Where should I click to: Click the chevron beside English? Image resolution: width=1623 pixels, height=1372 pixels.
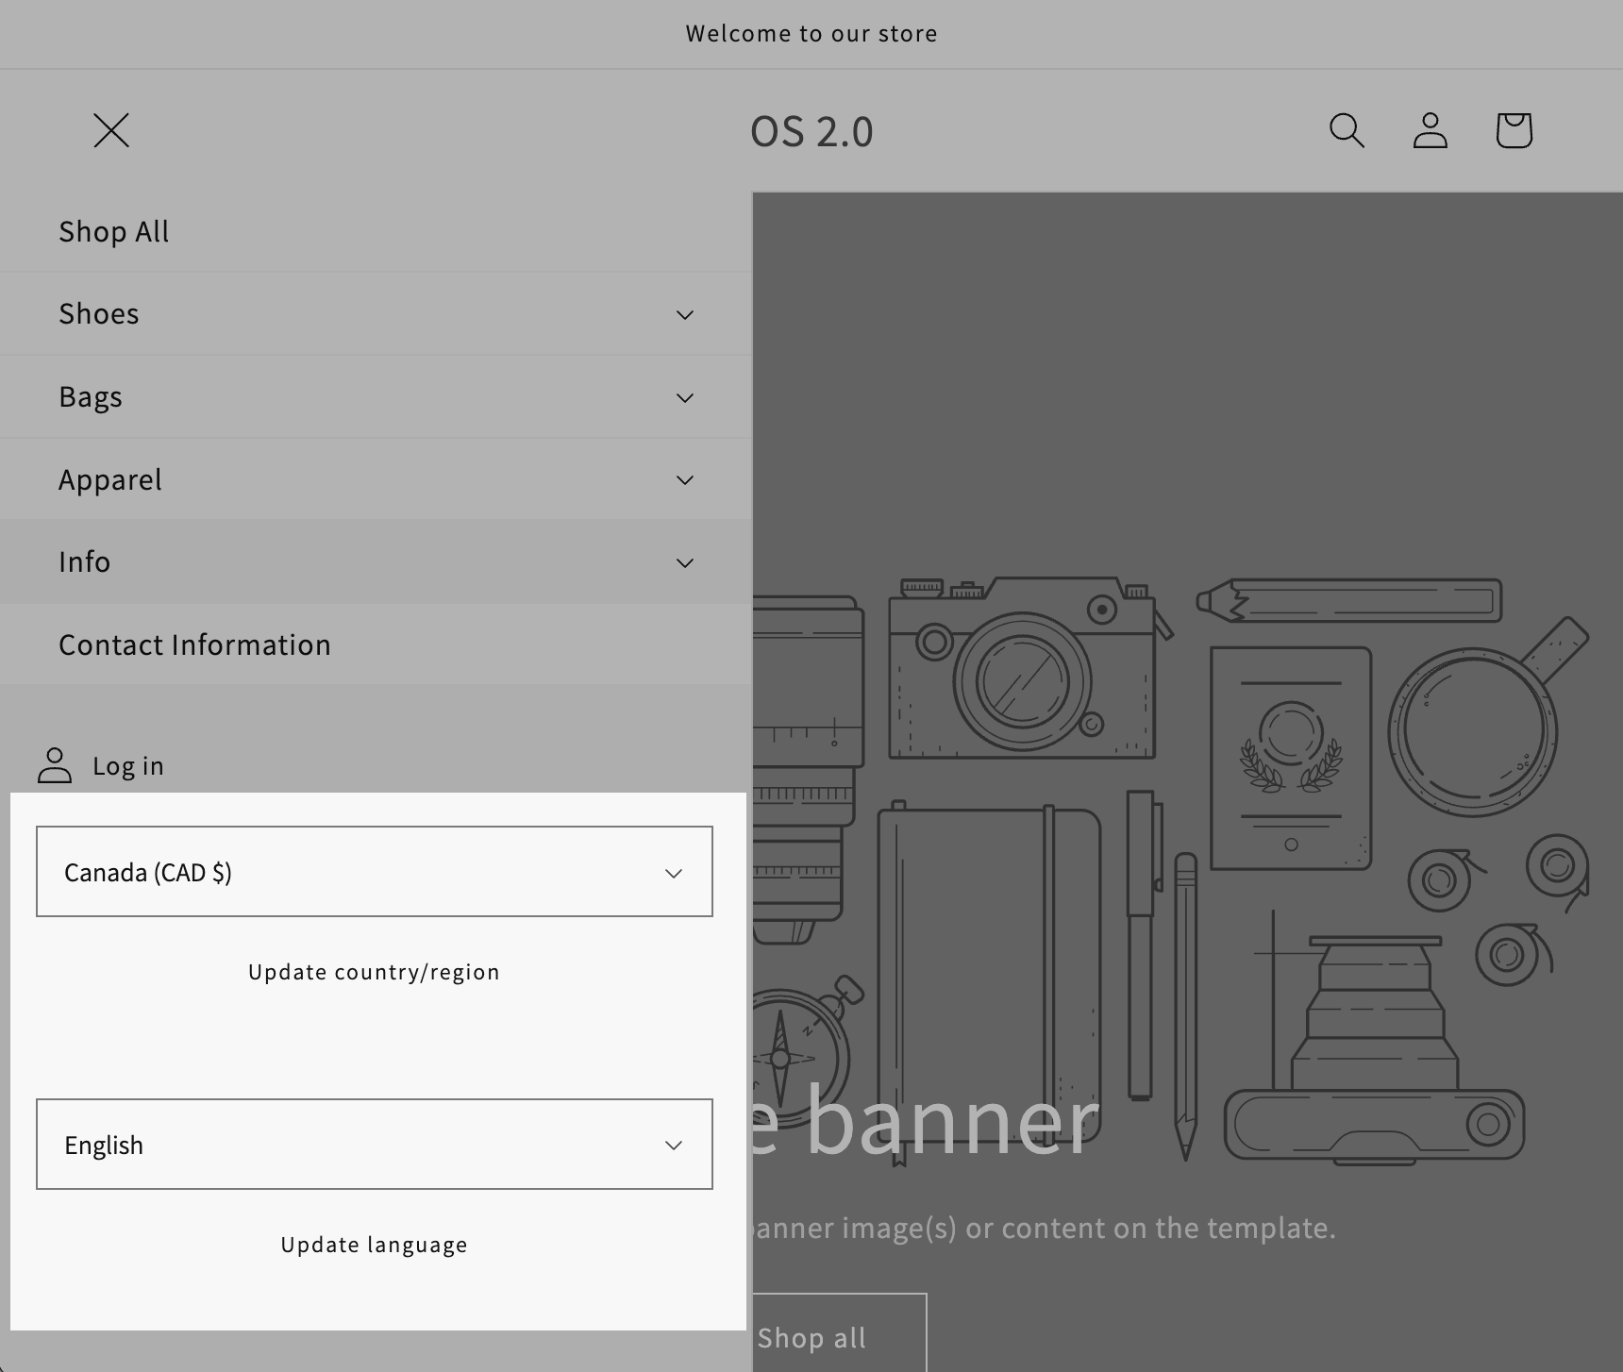coord(673,1145)
